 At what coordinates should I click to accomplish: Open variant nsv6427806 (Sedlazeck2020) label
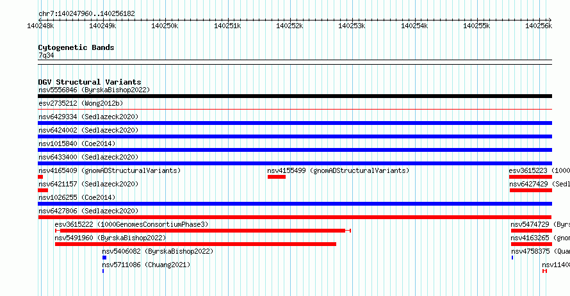click(88, 211)
